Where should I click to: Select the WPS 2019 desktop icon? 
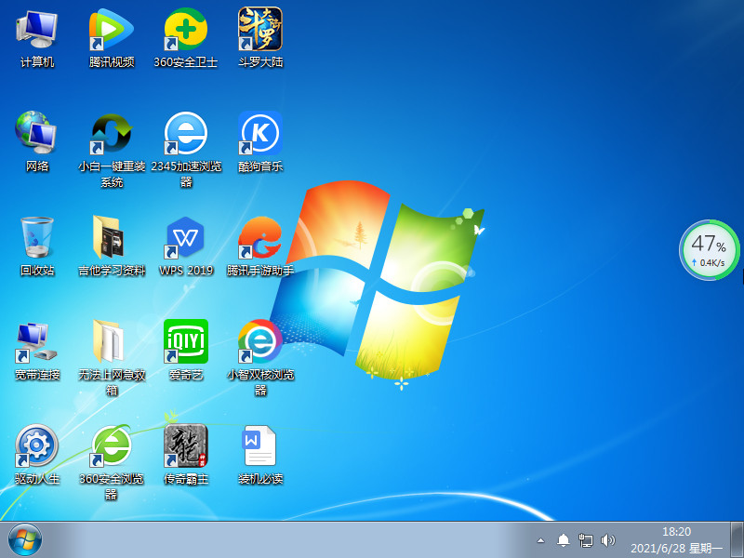[x=186, y=239]
